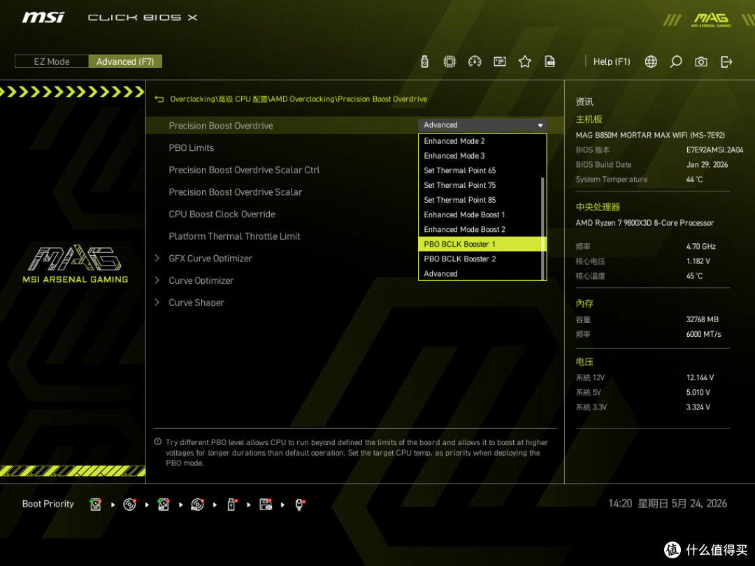Viewport: 755px width, 566px height.
Task: Select CPU Boost Clock Override
Action: tap(222, 215)
